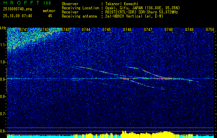Click the 0.7 kHz axis label
Viewport: 217px width, 138px height.
[3, 114]
